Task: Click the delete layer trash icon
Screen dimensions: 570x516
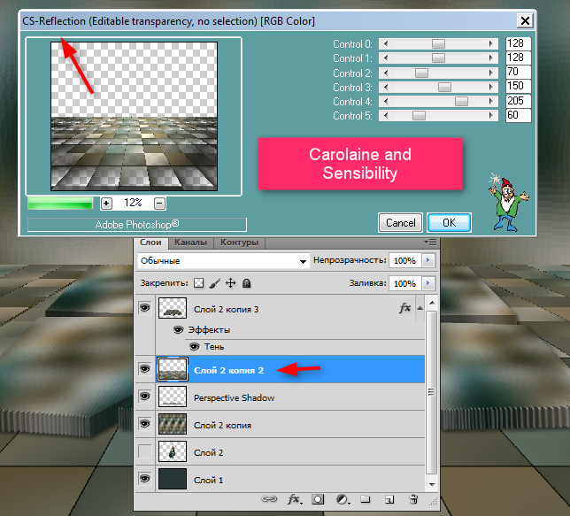Action: click(413, 499)
